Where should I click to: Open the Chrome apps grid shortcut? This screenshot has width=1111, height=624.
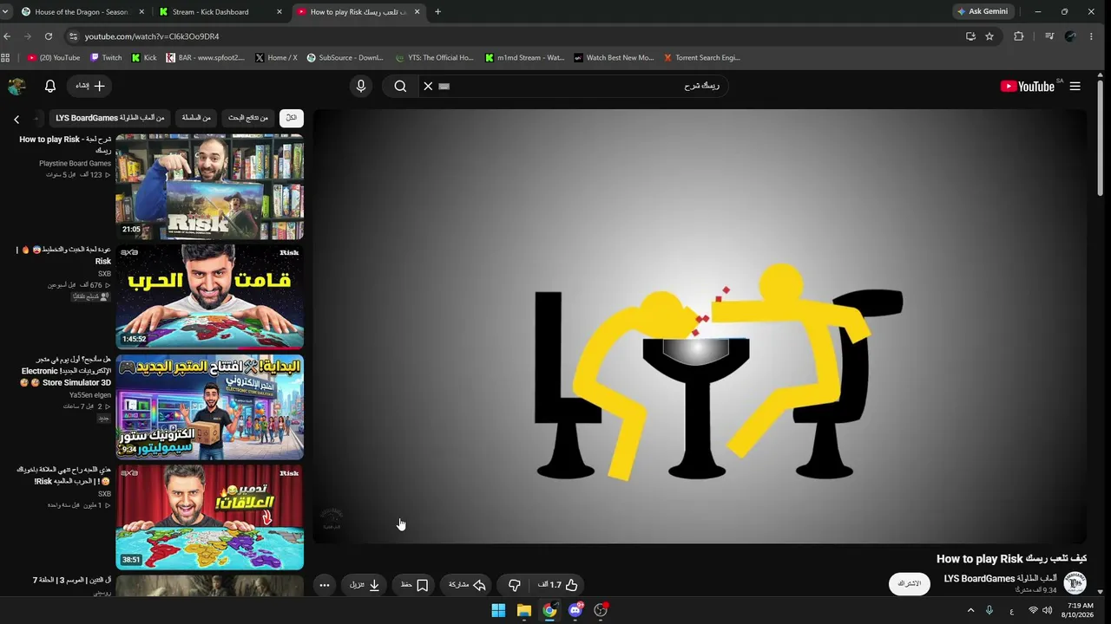coord(6,58)
